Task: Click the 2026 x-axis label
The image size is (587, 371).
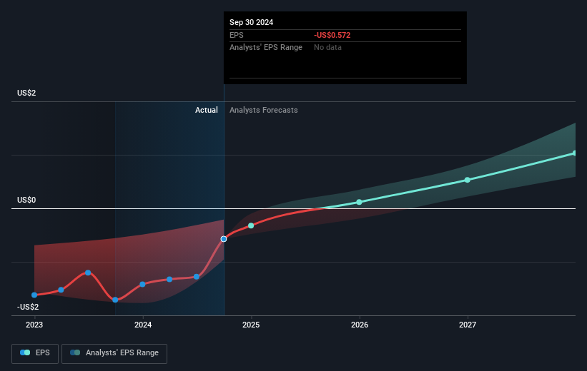Action: tap(360, 325)
